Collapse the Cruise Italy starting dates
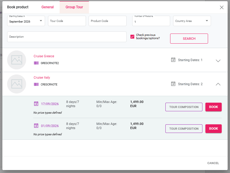Viewport: 230px width, 173px height. pyautogui.click(x=218, y=84)
